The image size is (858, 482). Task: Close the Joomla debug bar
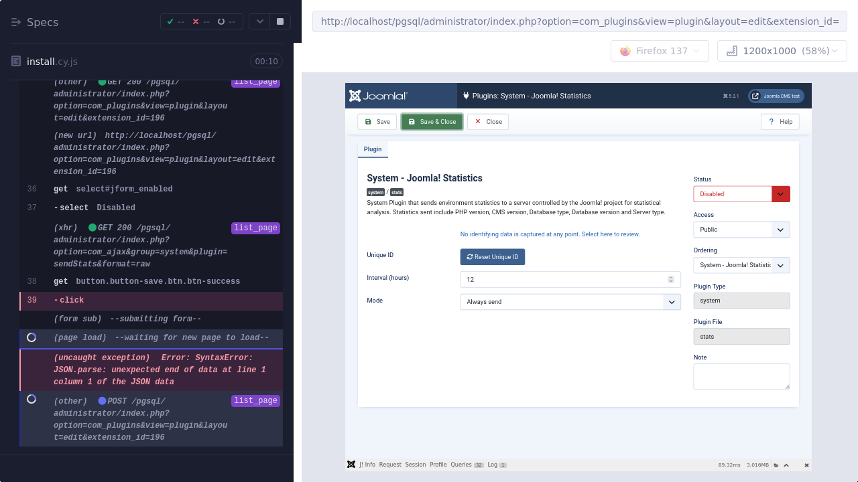[x=806, y=465]
